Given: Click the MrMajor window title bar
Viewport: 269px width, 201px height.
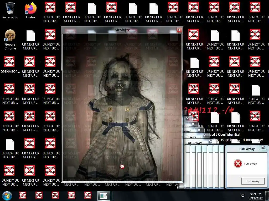Looking at the screenshot, I should click(122, 30).
